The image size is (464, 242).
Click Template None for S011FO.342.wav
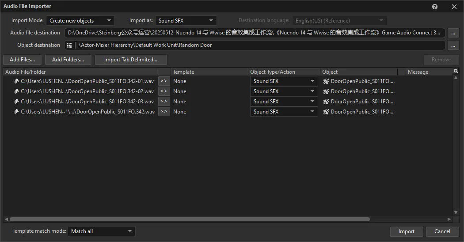[x=179, y=112]
